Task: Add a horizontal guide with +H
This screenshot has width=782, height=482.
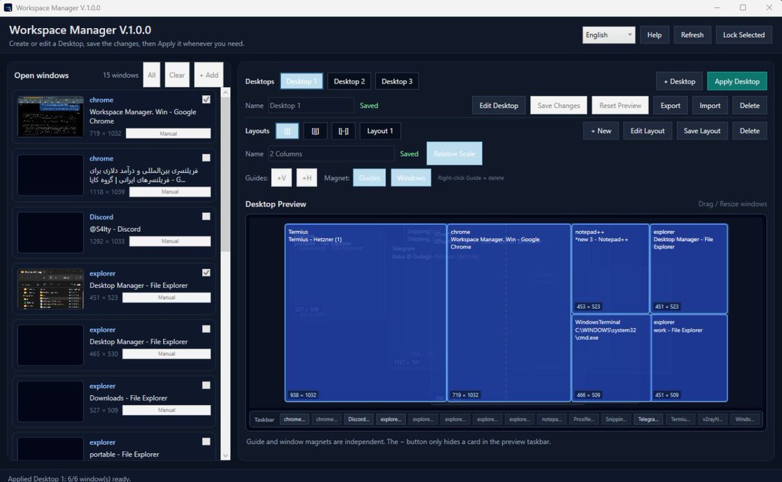Action: pos(307,178)
